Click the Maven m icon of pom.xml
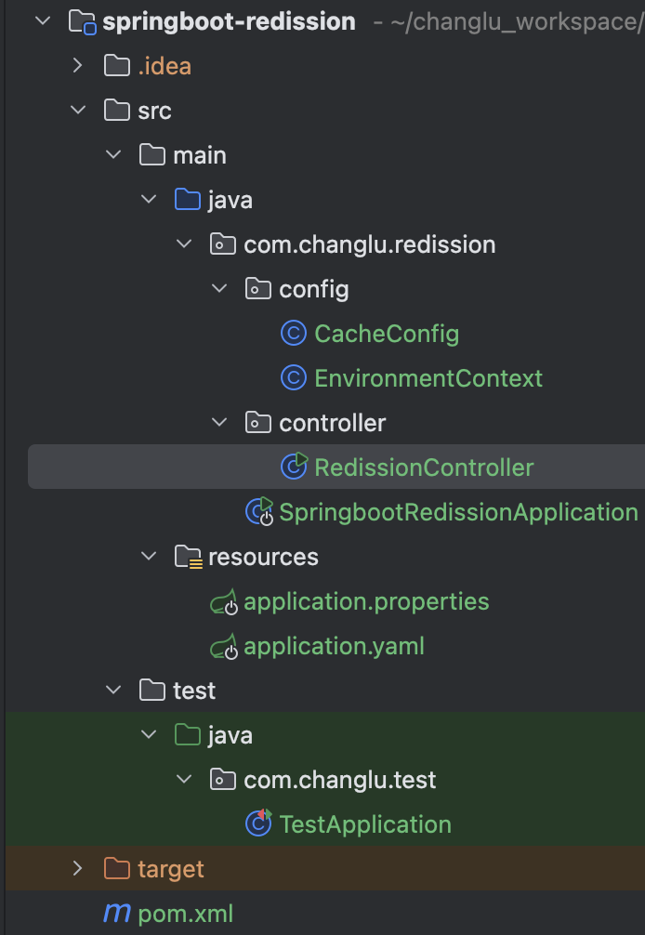 pyautogui.click(x=117, y=913)
